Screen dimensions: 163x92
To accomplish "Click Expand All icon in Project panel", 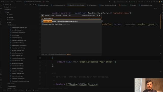I will pos(28,5).
